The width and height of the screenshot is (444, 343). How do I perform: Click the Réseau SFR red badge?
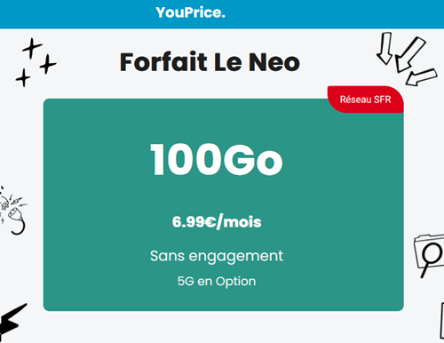366,100
